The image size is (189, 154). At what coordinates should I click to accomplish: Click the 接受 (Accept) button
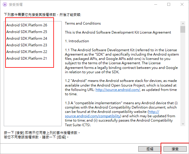point(175,149)
